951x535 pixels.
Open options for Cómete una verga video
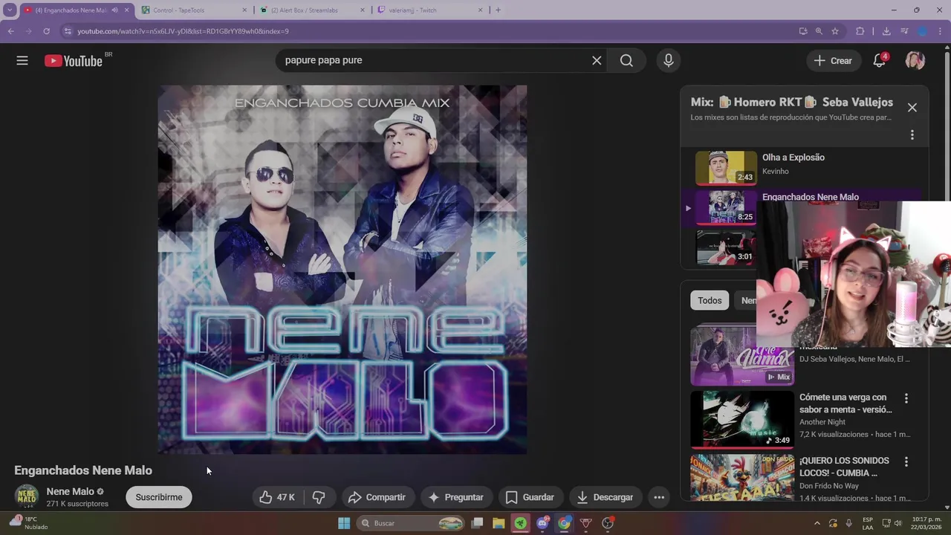(x=906, y=398)
